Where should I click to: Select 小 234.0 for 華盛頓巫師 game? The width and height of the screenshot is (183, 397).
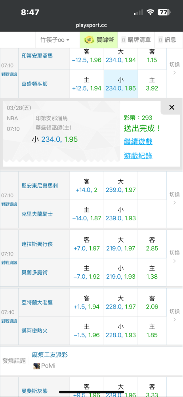pyautogui.click(x=121, y=84)
